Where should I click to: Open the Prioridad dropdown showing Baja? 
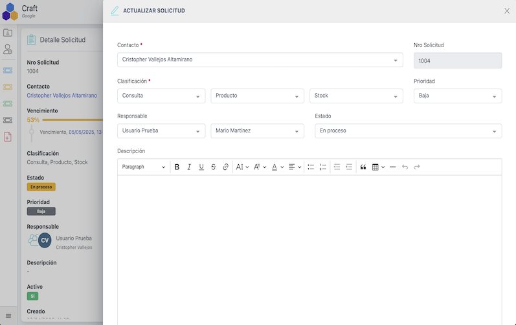[458, 96]
